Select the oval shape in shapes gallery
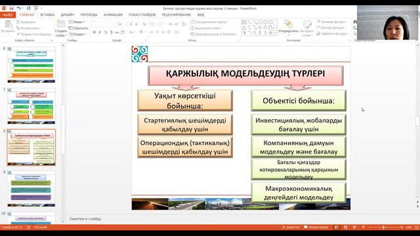 pos(265,22)
